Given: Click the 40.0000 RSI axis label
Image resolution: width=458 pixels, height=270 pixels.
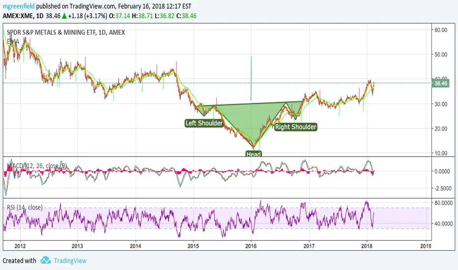Looking at the screenshot, I should [443, 224].
